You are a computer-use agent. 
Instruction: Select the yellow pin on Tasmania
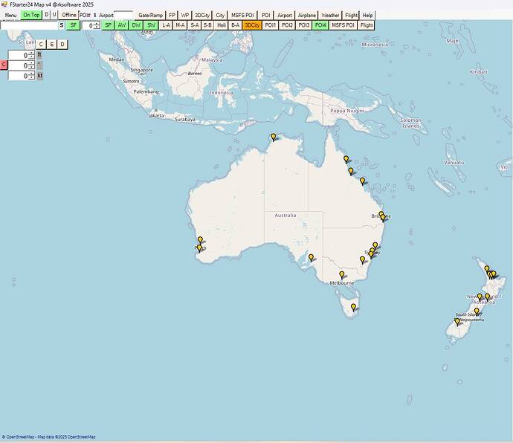coord(353,307)
